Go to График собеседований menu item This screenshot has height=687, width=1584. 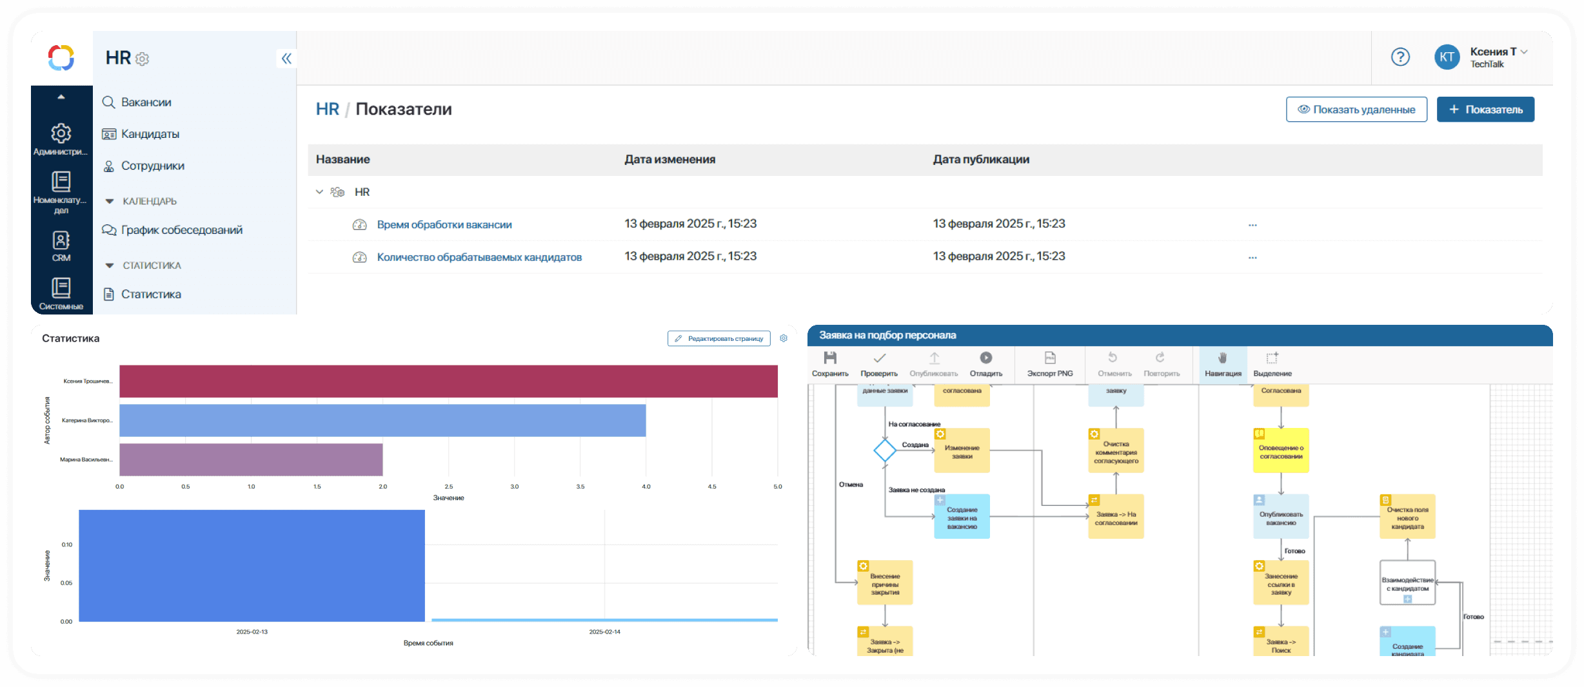pos(181,230)
